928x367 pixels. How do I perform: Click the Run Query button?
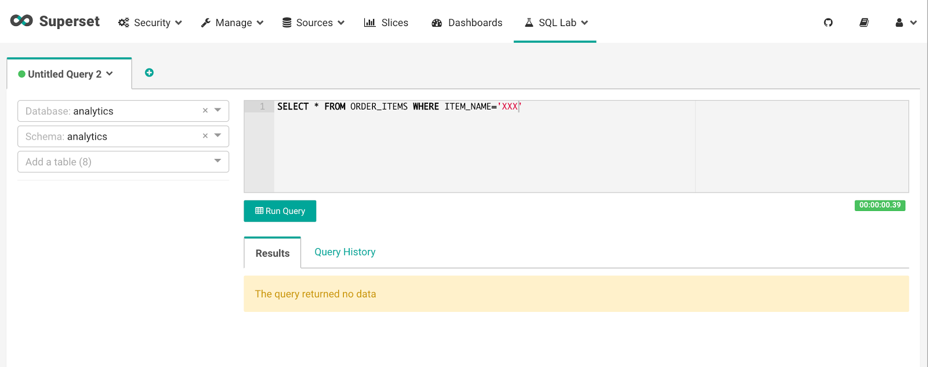tap(280, 211)
